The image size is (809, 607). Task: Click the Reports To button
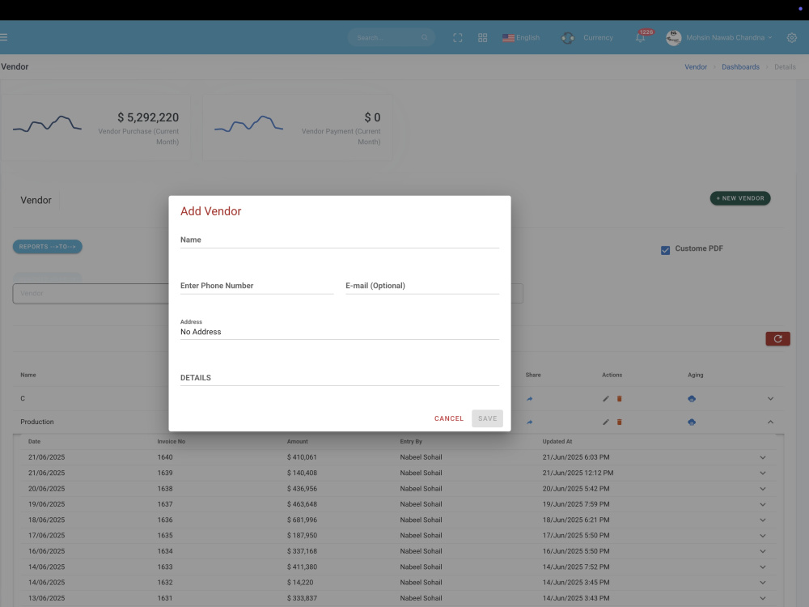48,247
